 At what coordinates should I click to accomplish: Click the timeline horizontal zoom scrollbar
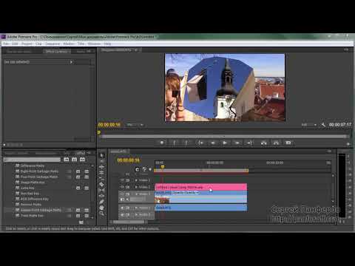pos(128,222)
